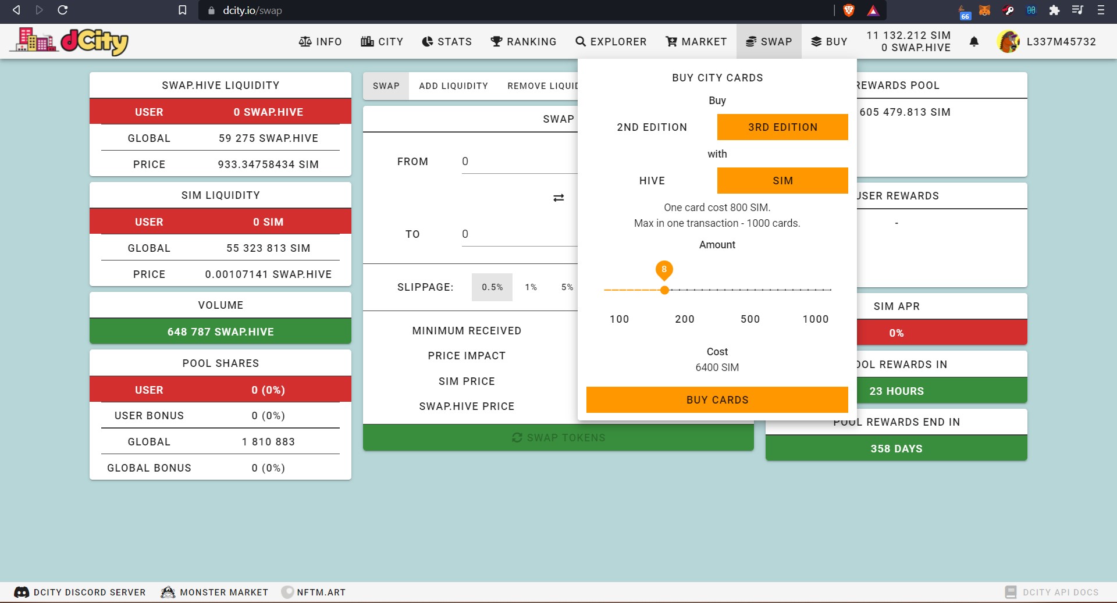Open the EXPLORER page
Image resolution: width=1117 pixels, height=603 pixels.
[611, 41]
